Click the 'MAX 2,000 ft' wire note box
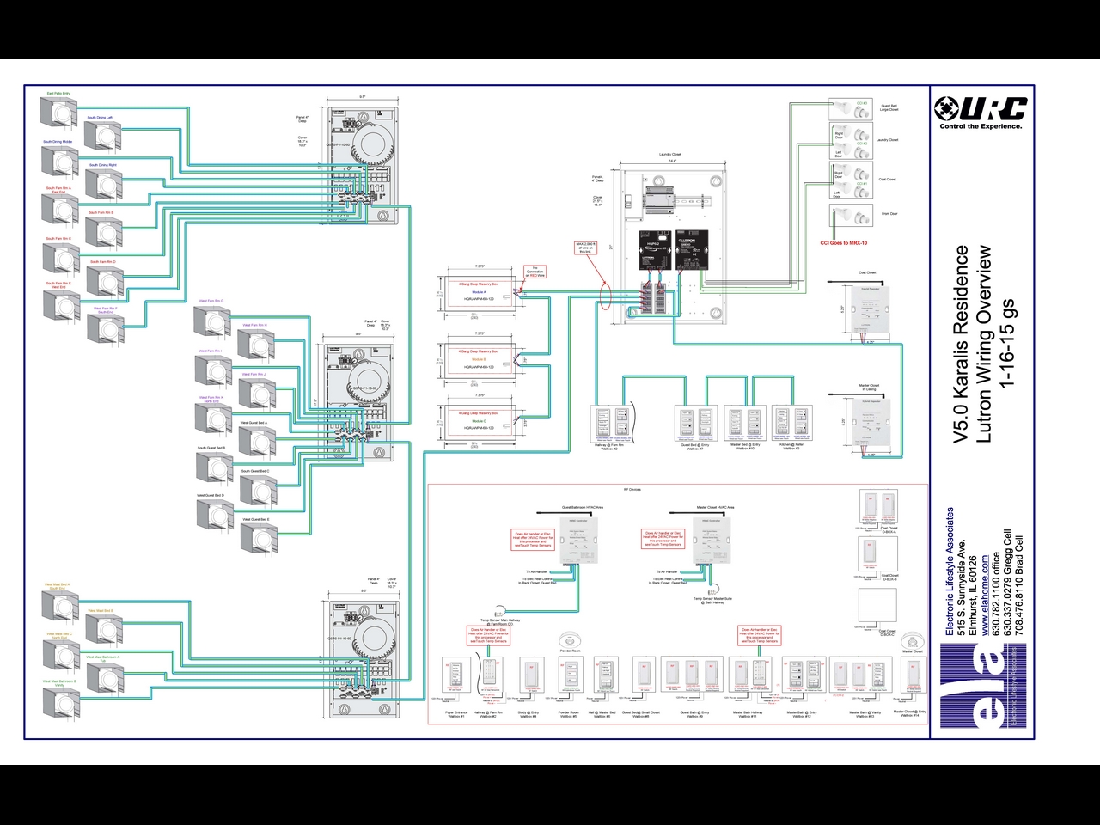1100x825 pixels. [x=585, y=248]
